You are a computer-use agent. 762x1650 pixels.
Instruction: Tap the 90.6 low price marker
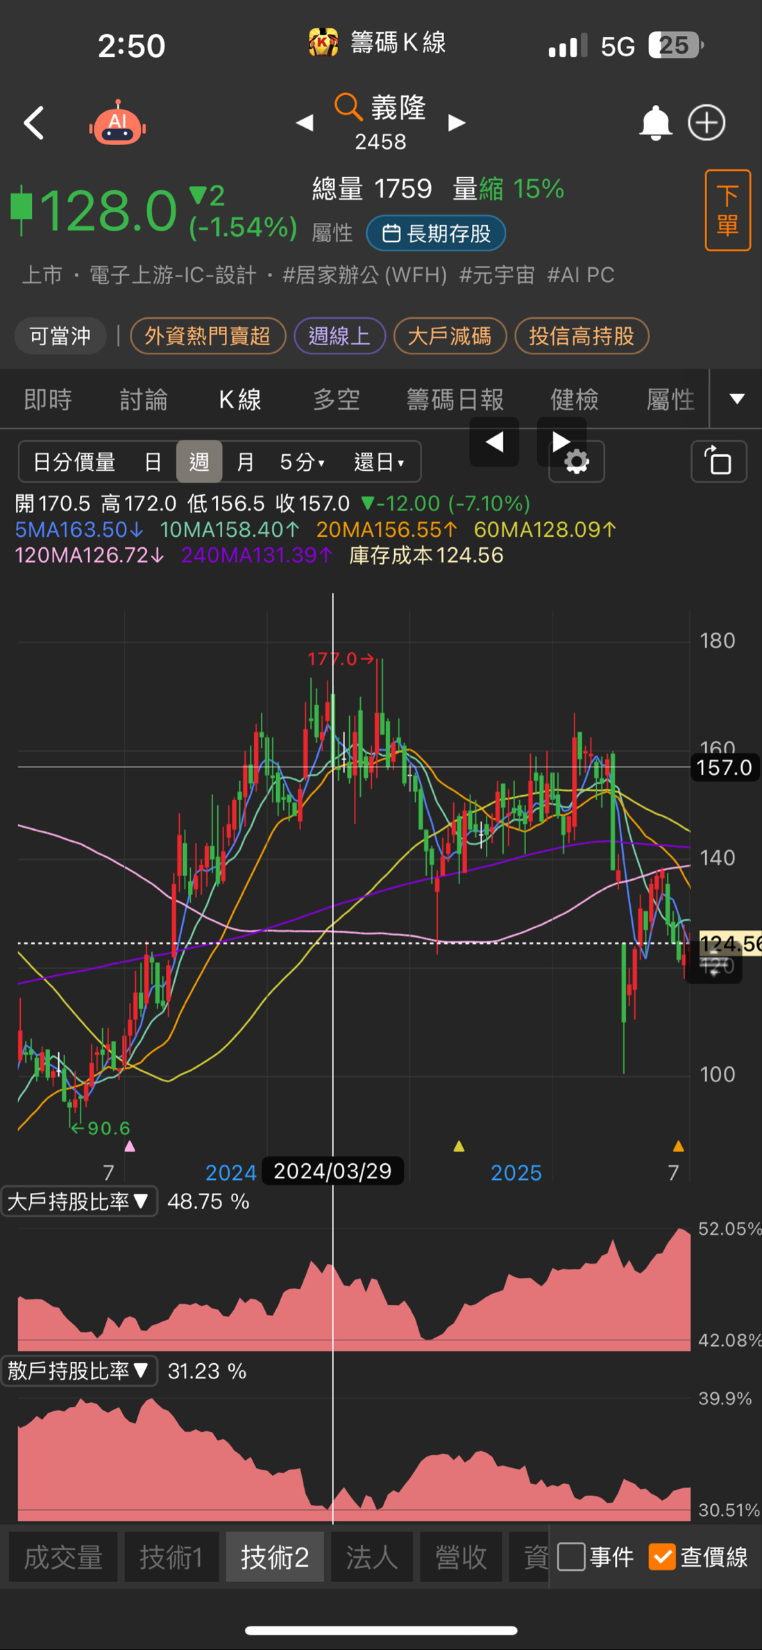pyautogui.click(x=101, y=1128)
